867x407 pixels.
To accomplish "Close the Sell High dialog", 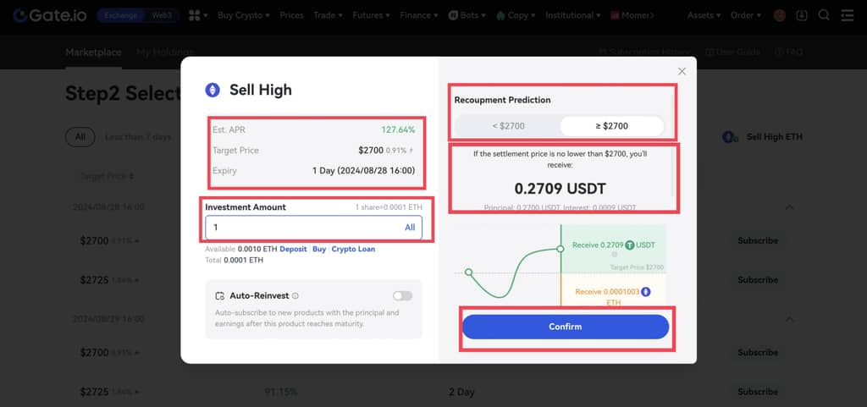I will tap(682, 72).
